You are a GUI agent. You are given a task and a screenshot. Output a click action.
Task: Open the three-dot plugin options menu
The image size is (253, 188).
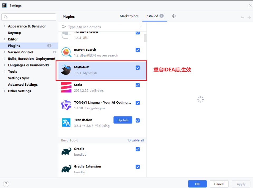click(141, 27)
